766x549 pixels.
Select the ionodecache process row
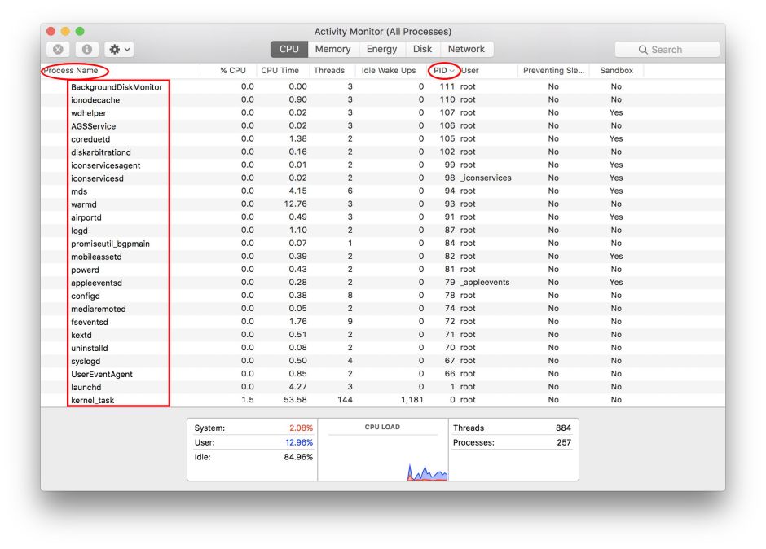382,99
